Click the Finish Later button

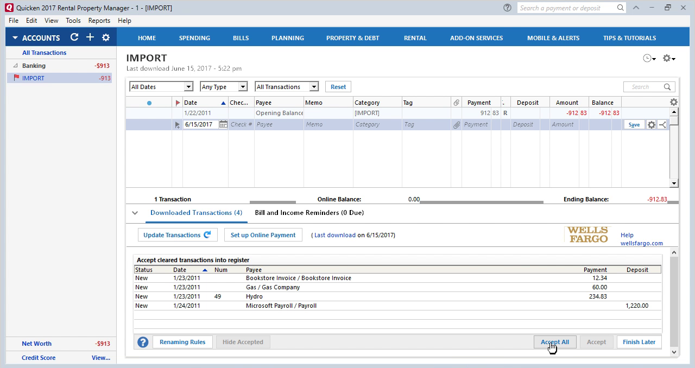(639, 342)
